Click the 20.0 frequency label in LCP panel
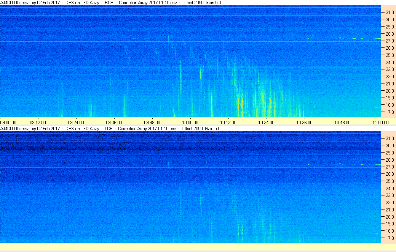396x252 pixels. (388, 217)
